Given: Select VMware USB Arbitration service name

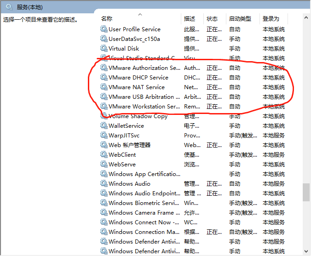Looking at the screenshot, I should pyautogui.click(x=144, y=97).
